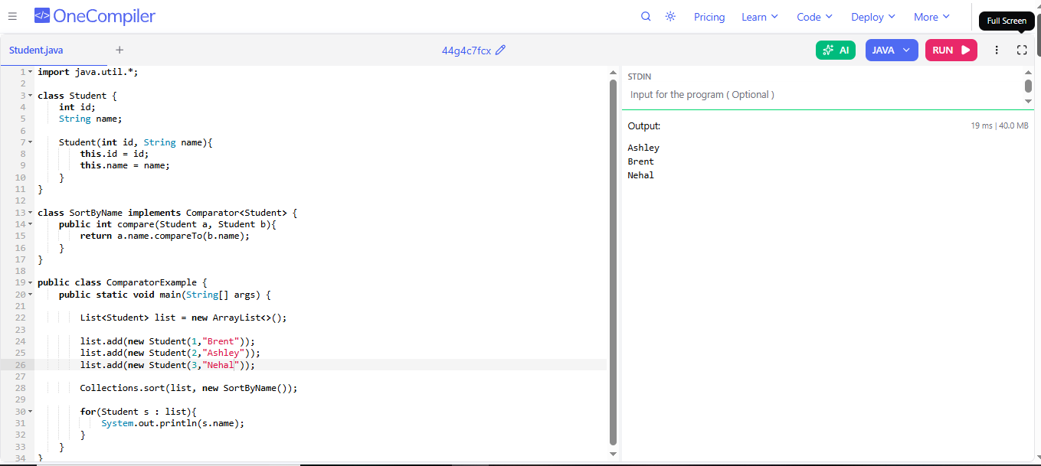Add a new file with plus icon

[119, 51]
